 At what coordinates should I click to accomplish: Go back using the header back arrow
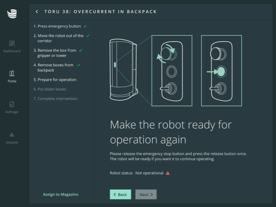click(37, 11)
